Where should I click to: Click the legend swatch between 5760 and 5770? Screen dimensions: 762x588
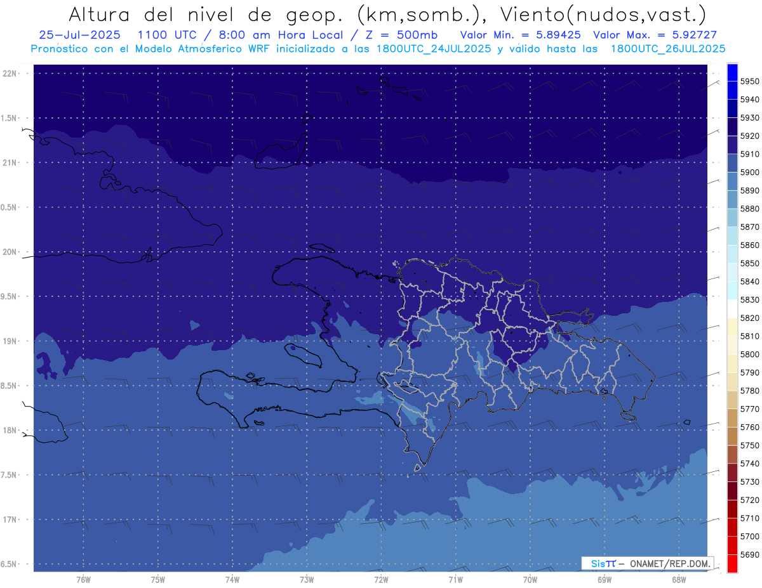(732, 418)
